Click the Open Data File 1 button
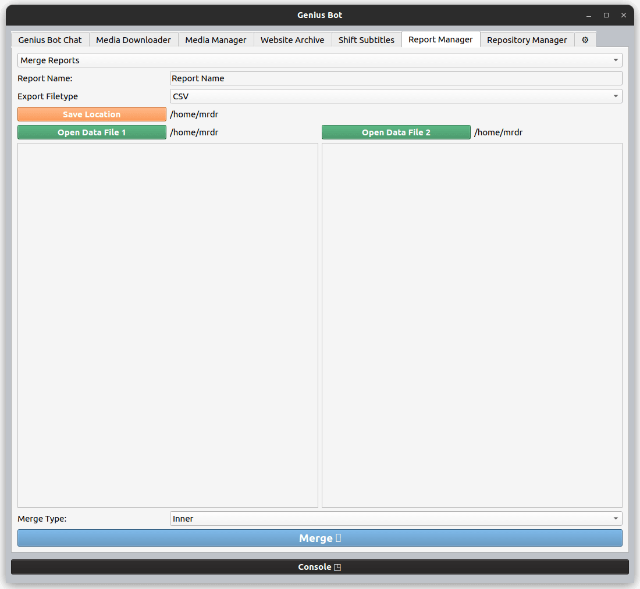The image size is (640, 589). tap(92, 132)
